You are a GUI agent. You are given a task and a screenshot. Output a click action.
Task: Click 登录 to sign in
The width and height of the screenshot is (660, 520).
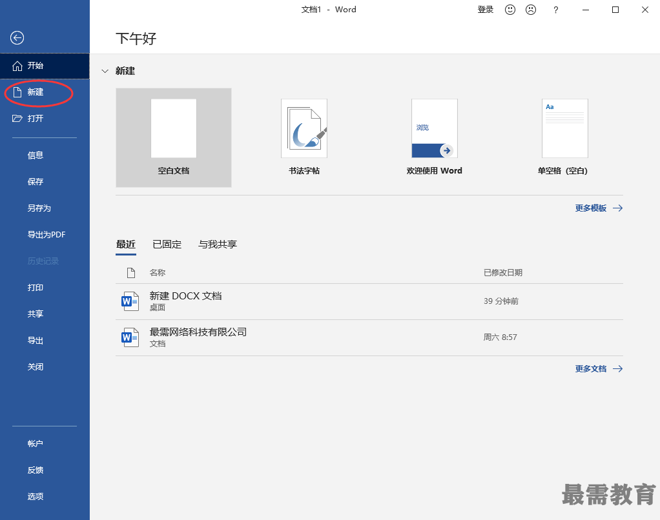[x=486, y=10]
